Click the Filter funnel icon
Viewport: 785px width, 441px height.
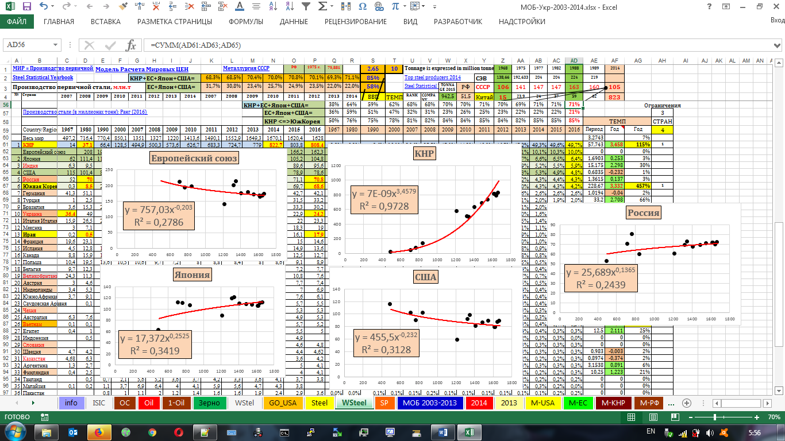[x=306, y=7]
